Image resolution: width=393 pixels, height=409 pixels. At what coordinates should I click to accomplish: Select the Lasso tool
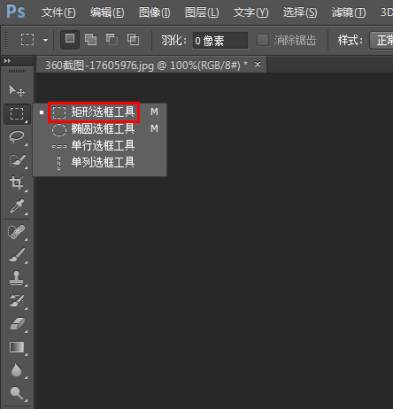[17, 137]
